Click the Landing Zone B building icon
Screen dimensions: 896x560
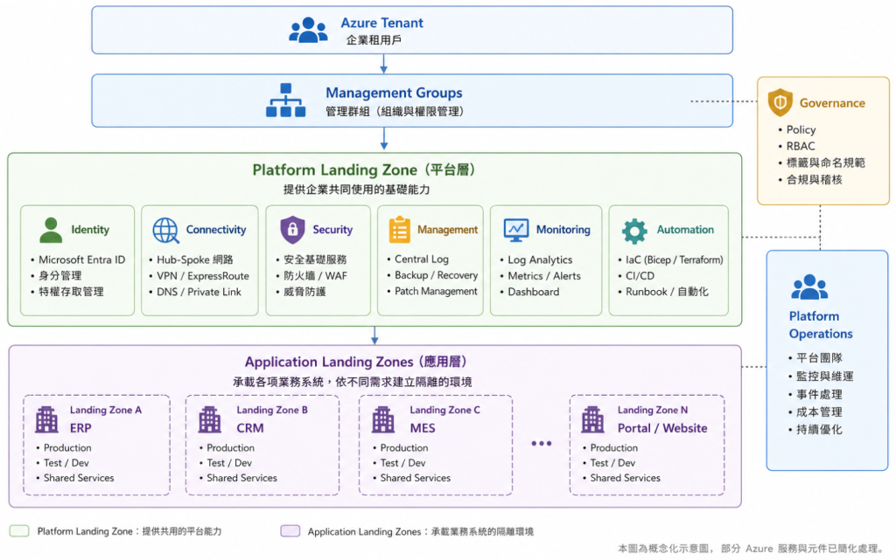click(x=210, y=419)
